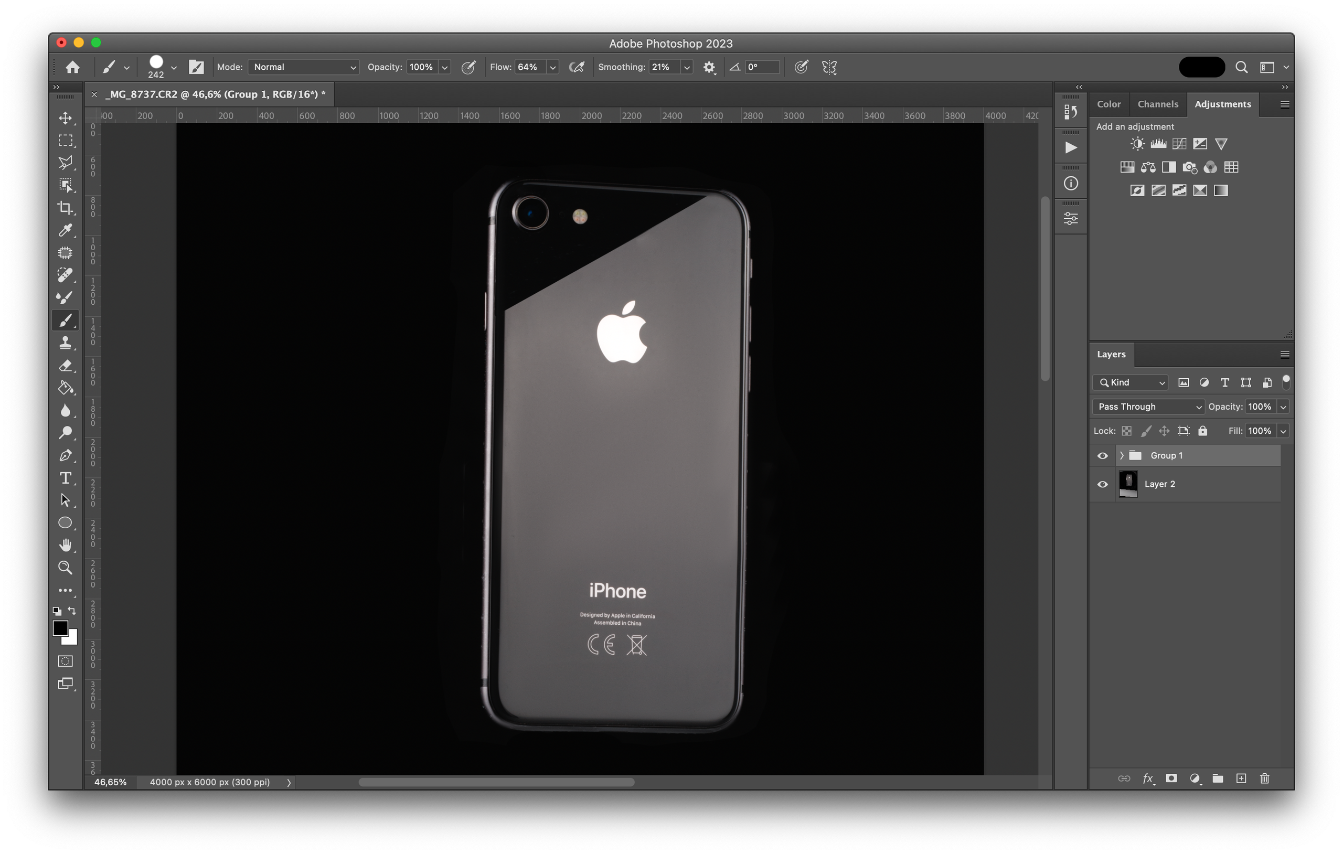The image size is (1343, 854).
Task: Add a Color Balance adjustment
Action: tap(1148, 167)
